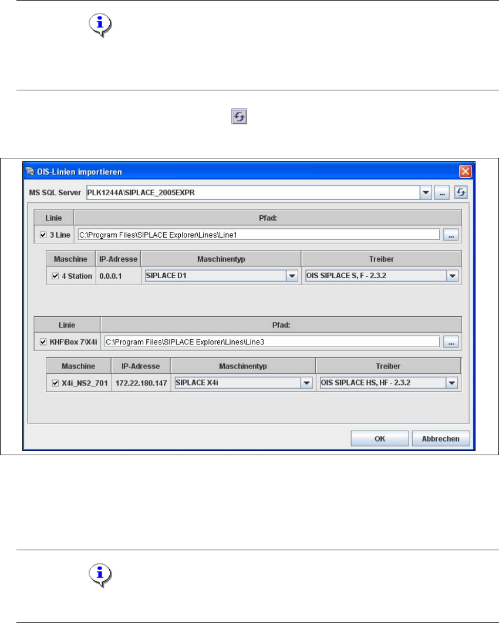
Task: Browse for MS SQL Server with ellipsis button
Action: pos(441,192)
